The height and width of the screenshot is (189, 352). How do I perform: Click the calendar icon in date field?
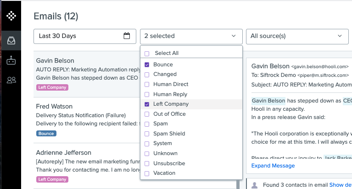[x=127, y=36]
